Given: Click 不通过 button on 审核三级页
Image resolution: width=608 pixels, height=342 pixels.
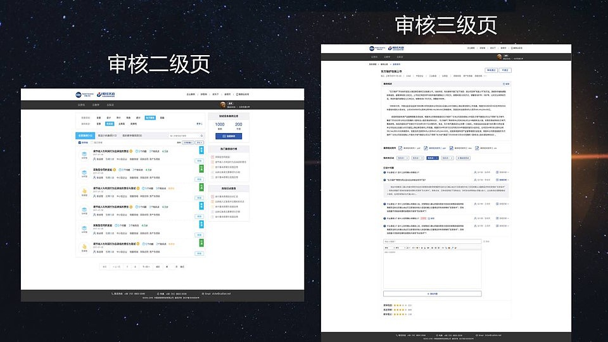Looking at the screenshot, I should [x=505, y=70].
